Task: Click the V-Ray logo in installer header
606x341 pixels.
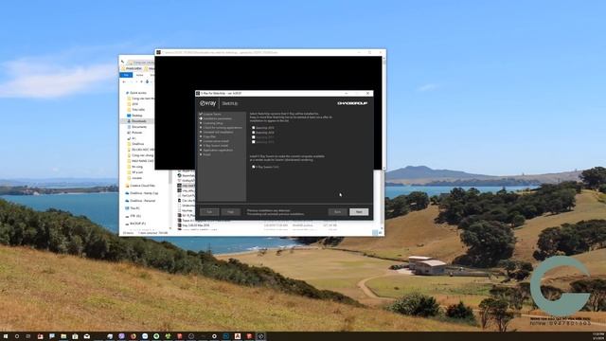Action: point(208,103)
